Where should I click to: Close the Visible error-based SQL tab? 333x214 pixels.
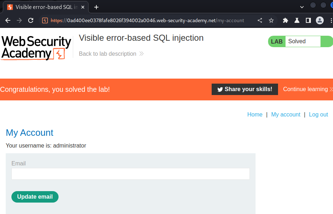[x=83, y=7]
